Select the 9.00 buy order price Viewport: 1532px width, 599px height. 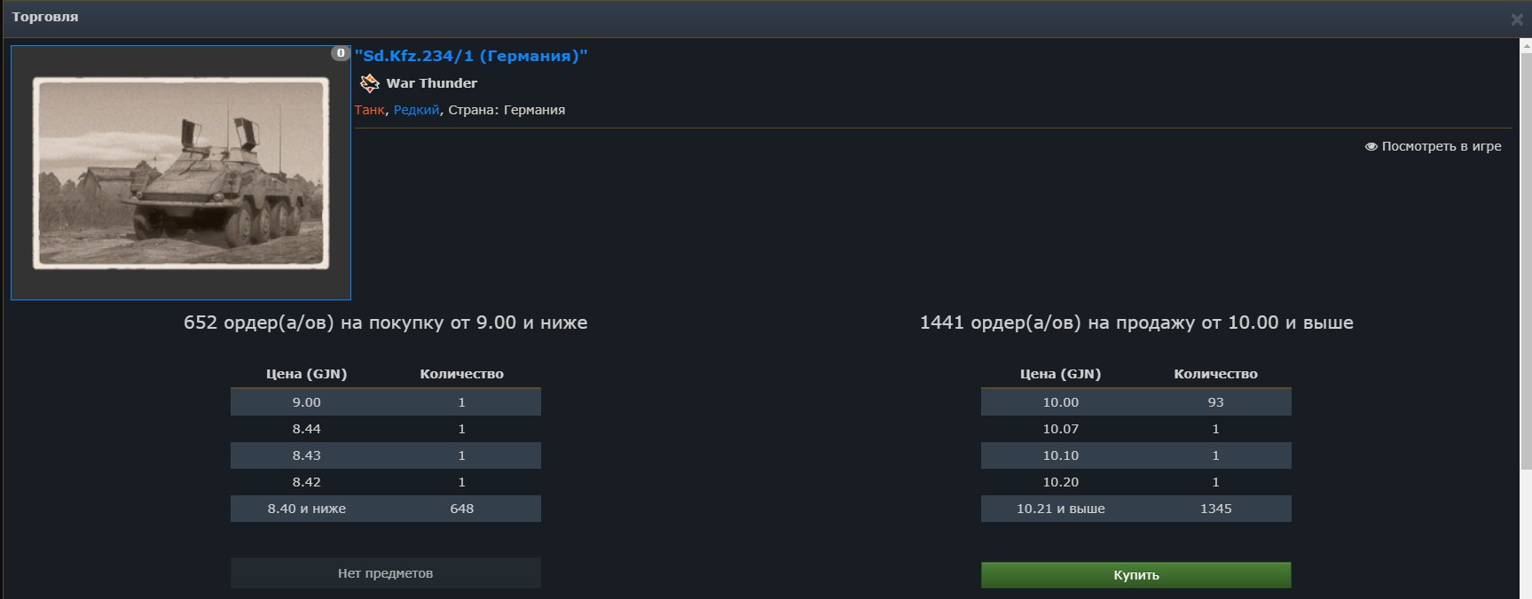[307, 402]
